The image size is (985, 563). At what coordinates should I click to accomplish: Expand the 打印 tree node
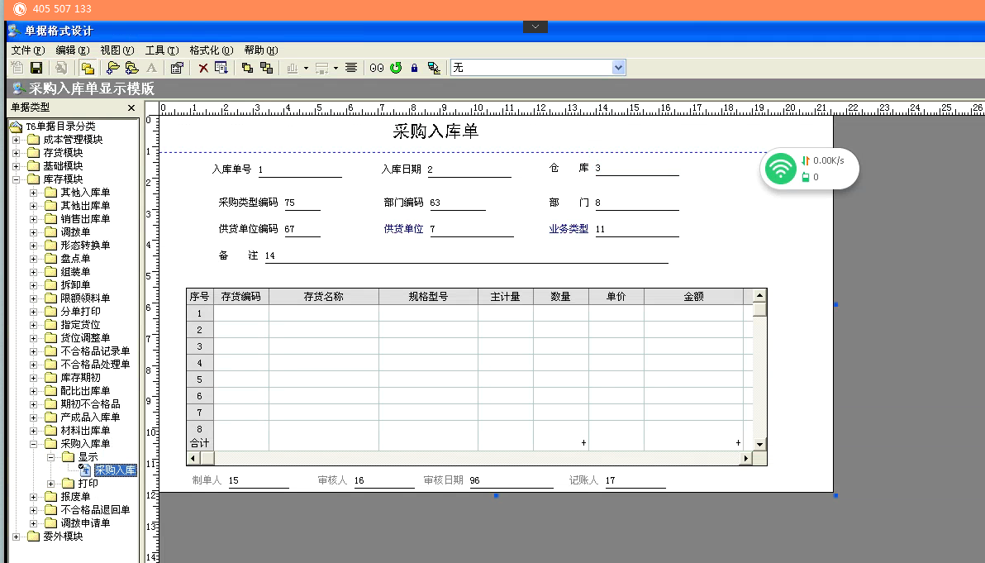[x=51, y=483]
